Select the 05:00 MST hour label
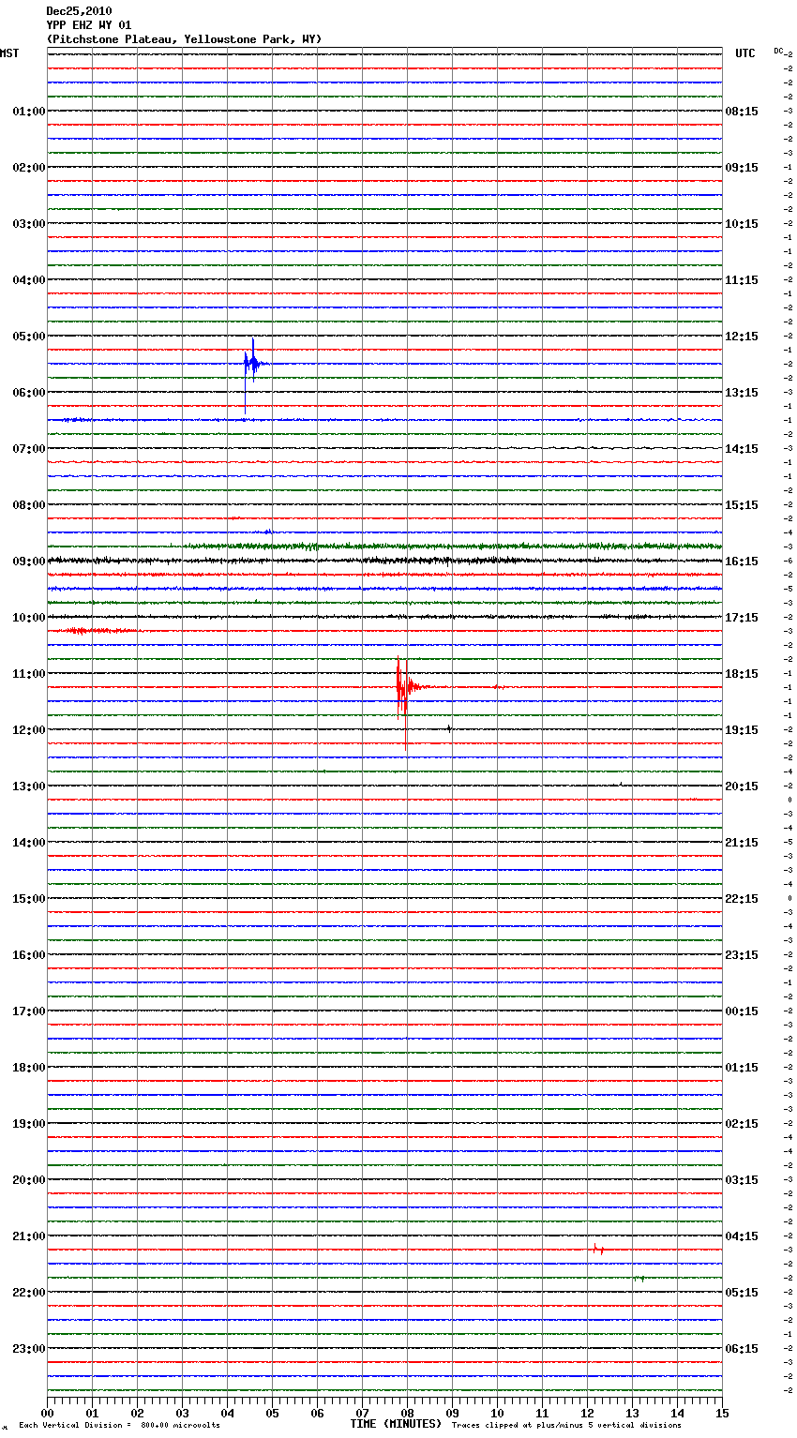Screen dimensions: 797x1438 29,337
